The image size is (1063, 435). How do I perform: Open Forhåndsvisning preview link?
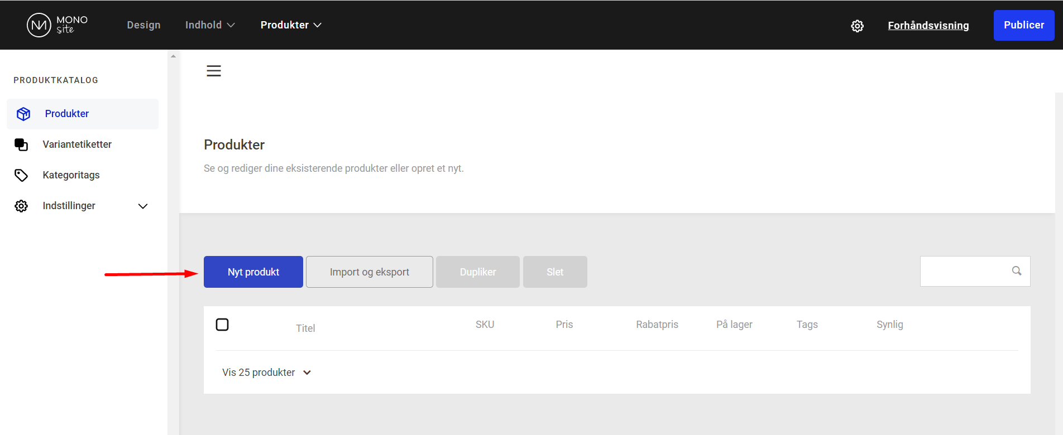928,25
